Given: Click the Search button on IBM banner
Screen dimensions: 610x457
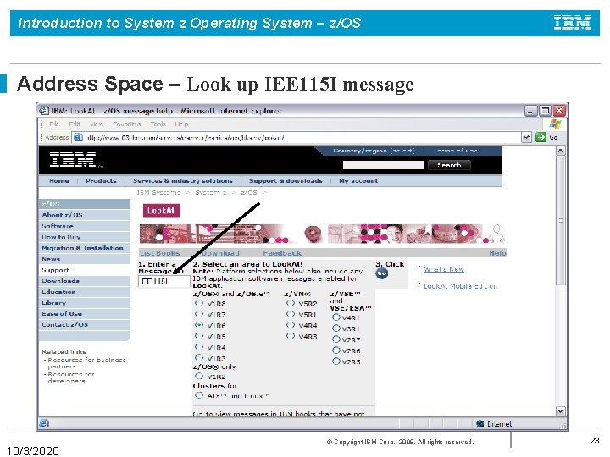Looking at the screenshot, I should coord(449,165).
